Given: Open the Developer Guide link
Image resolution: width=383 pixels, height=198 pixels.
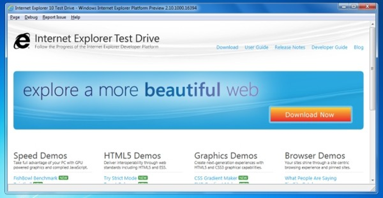Looking at the screenshot, I should tap(330, 47).
